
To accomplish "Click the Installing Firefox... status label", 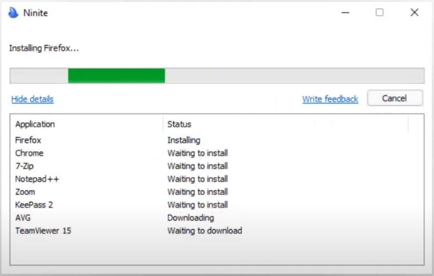I will point(44,48).
